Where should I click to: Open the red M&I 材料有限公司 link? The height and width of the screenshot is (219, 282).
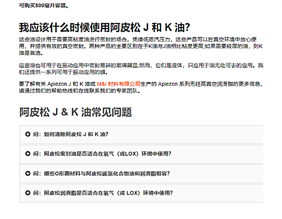pyautogui.click(x=119, y=84)
